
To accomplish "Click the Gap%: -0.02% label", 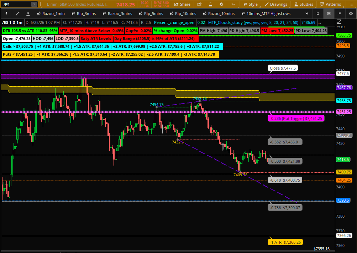I will 138,31.
